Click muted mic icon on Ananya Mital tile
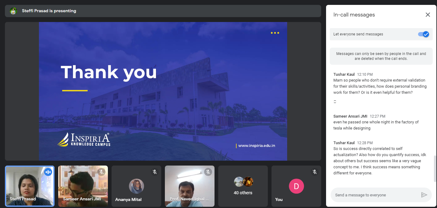 pyautogui.click(x=155, y=172)
